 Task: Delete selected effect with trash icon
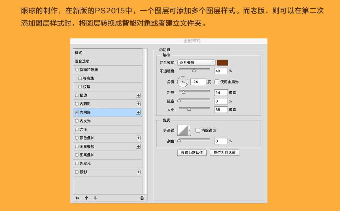pos(142,198)
